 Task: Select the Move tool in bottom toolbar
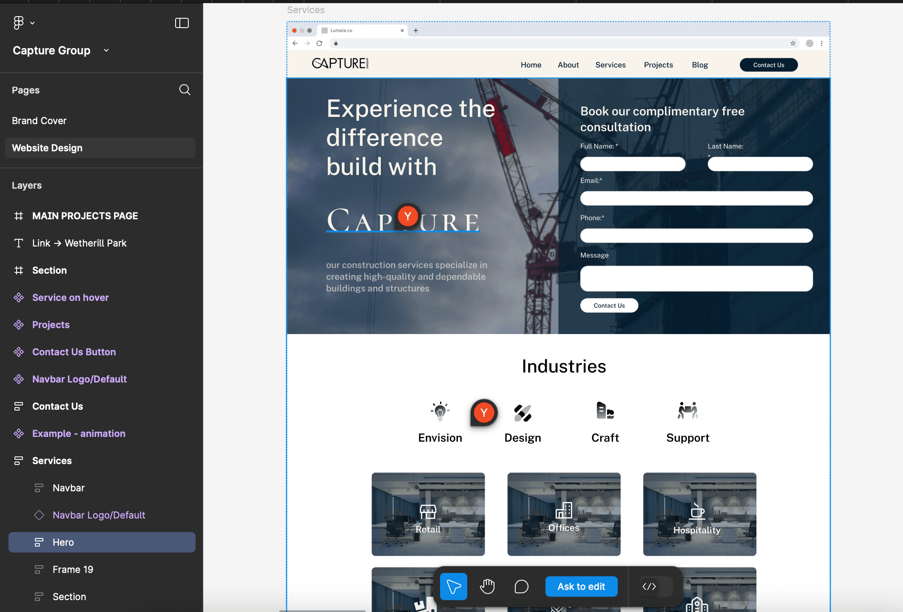click(454, 586)
